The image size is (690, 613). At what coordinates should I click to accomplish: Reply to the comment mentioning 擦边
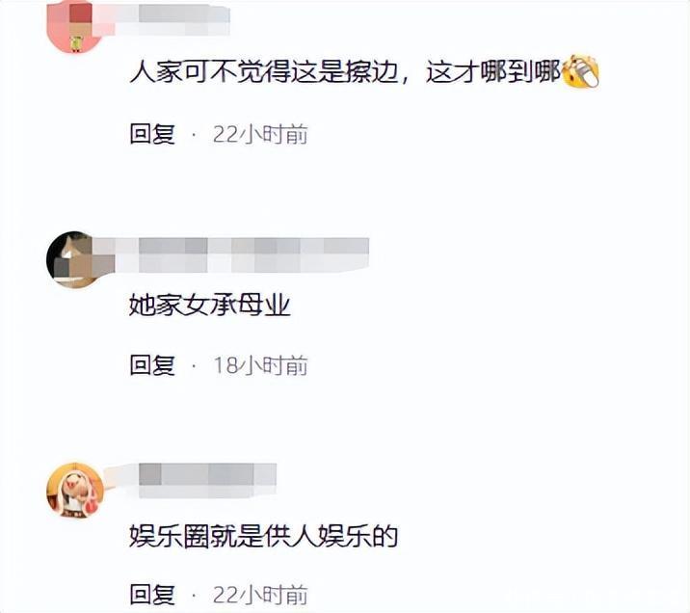(152, 134)
